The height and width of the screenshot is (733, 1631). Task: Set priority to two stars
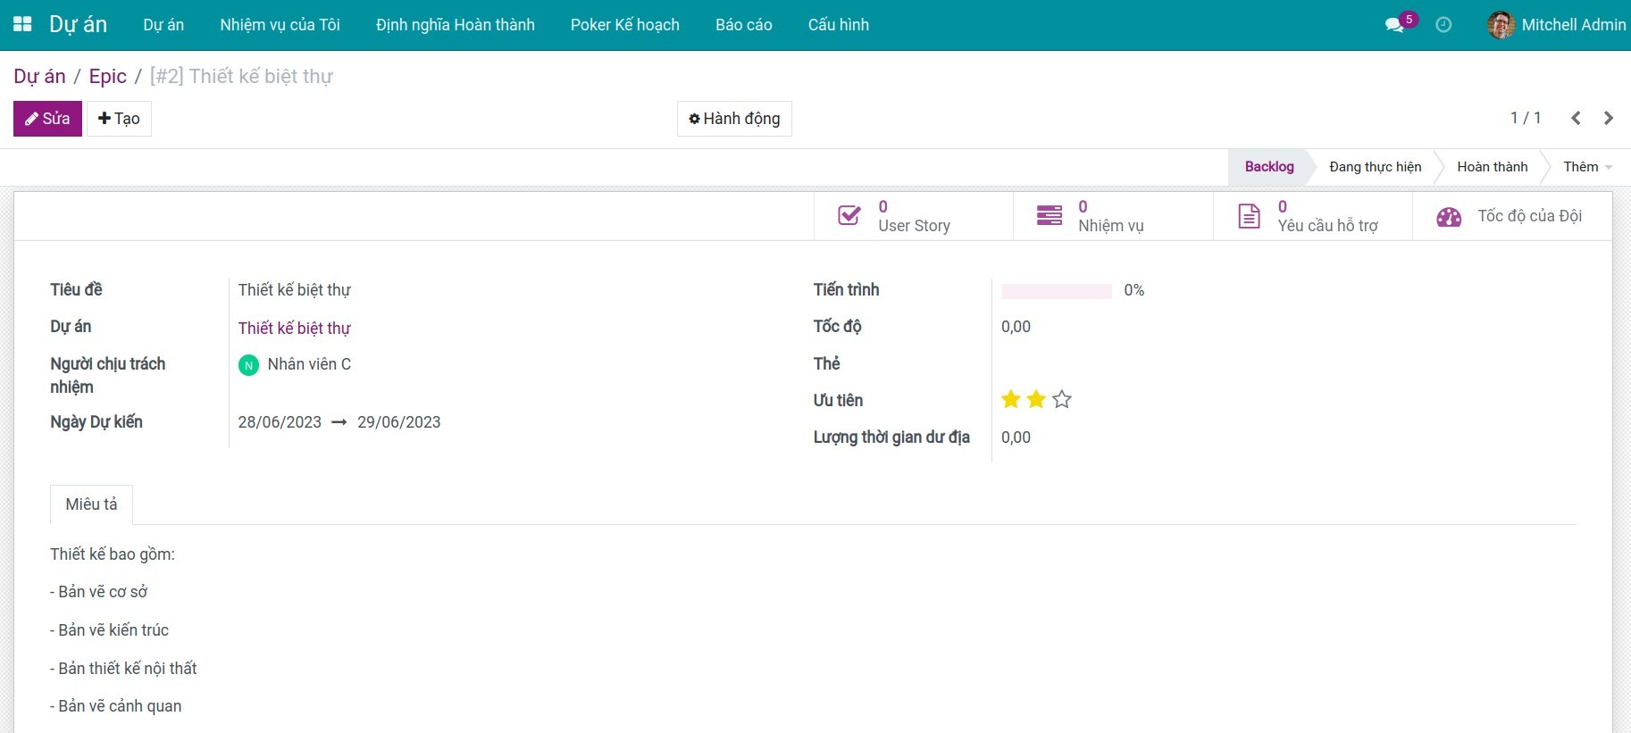point(1036,399)
